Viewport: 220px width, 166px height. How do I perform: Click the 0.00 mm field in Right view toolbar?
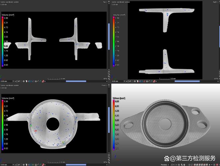click(117, 81)
